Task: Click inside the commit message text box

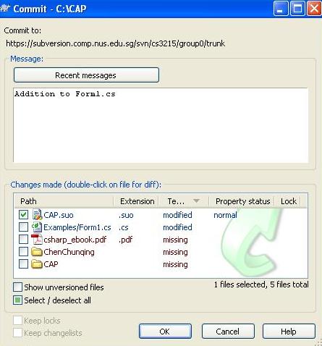Action: 161,125
